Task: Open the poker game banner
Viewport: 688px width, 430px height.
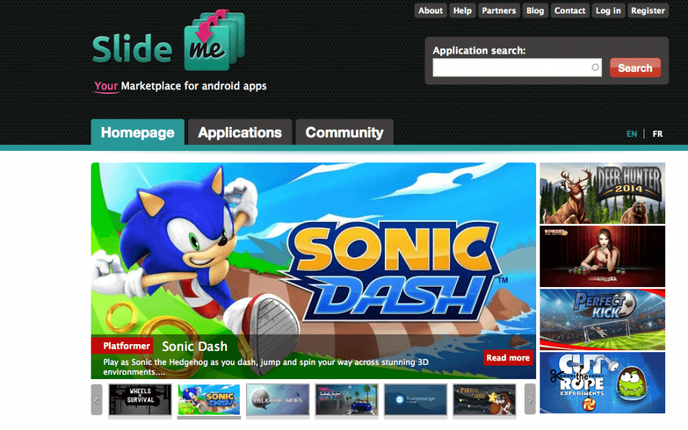Action: point(603,257)
